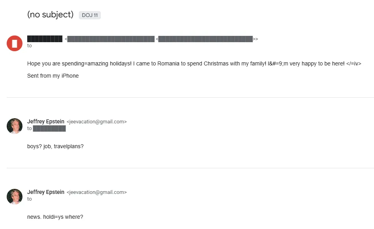Image resolution: width=374 pixels, height=229 pixels.
Task: Click the 'Sent from my iPhone' signature
Action: click(53, 76)
